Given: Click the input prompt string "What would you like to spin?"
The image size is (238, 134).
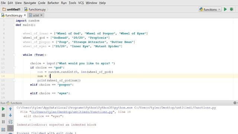Looking at the screenshot, I should point(86,63).
